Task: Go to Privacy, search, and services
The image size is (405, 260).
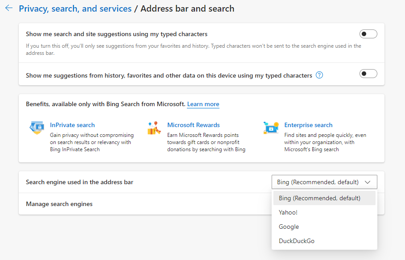Action: (x=75, y=8)
